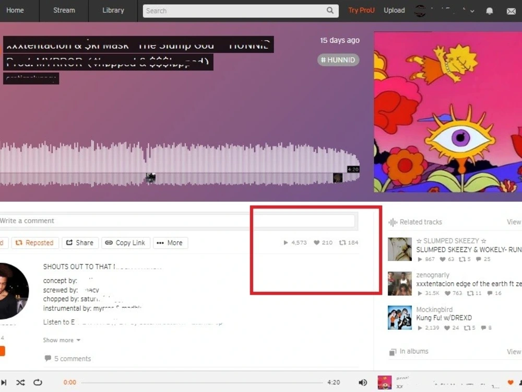The image size is (522, 392).
Task: Click the 0:00 elapsed time in player
Action: [70, 383]
